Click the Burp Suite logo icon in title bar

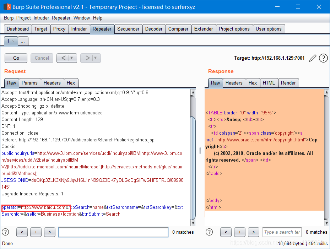[x=7, y=7]
